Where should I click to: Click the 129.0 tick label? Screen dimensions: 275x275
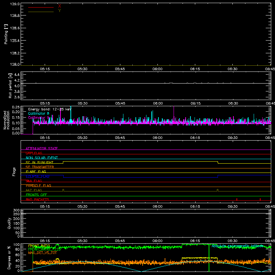15,4
